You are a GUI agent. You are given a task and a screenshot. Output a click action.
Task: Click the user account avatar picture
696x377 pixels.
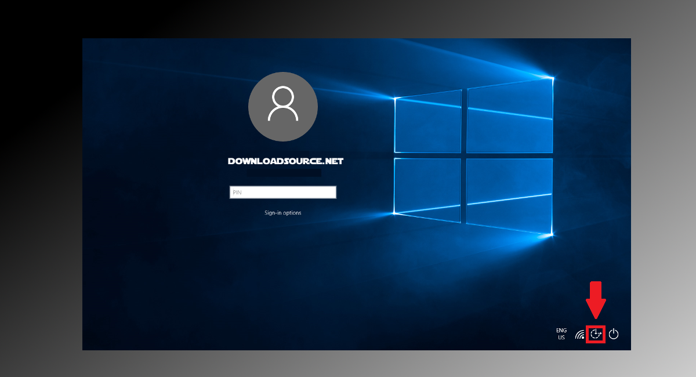[283, 108]
